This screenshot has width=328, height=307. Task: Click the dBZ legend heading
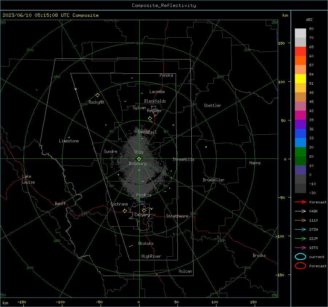[x=309, y=19]
